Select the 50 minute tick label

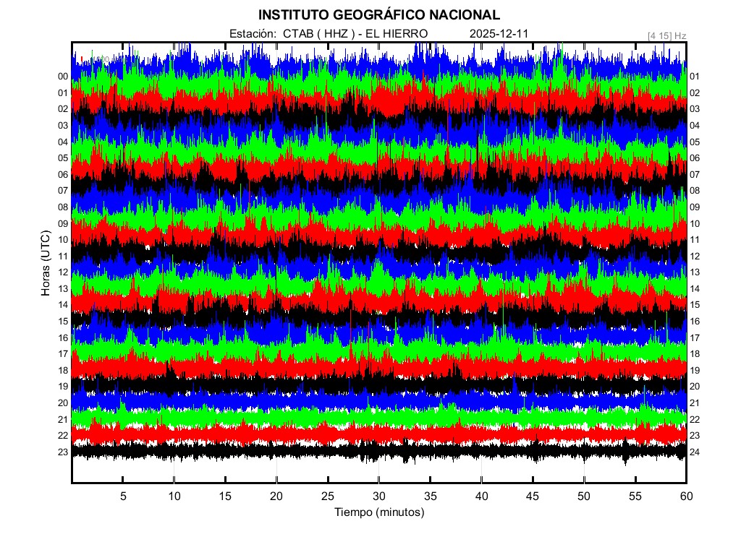click(584, 496)
